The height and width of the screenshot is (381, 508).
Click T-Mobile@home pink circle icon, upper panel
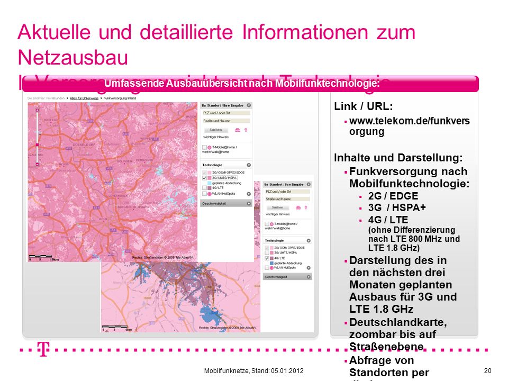[x=210, y=148]
